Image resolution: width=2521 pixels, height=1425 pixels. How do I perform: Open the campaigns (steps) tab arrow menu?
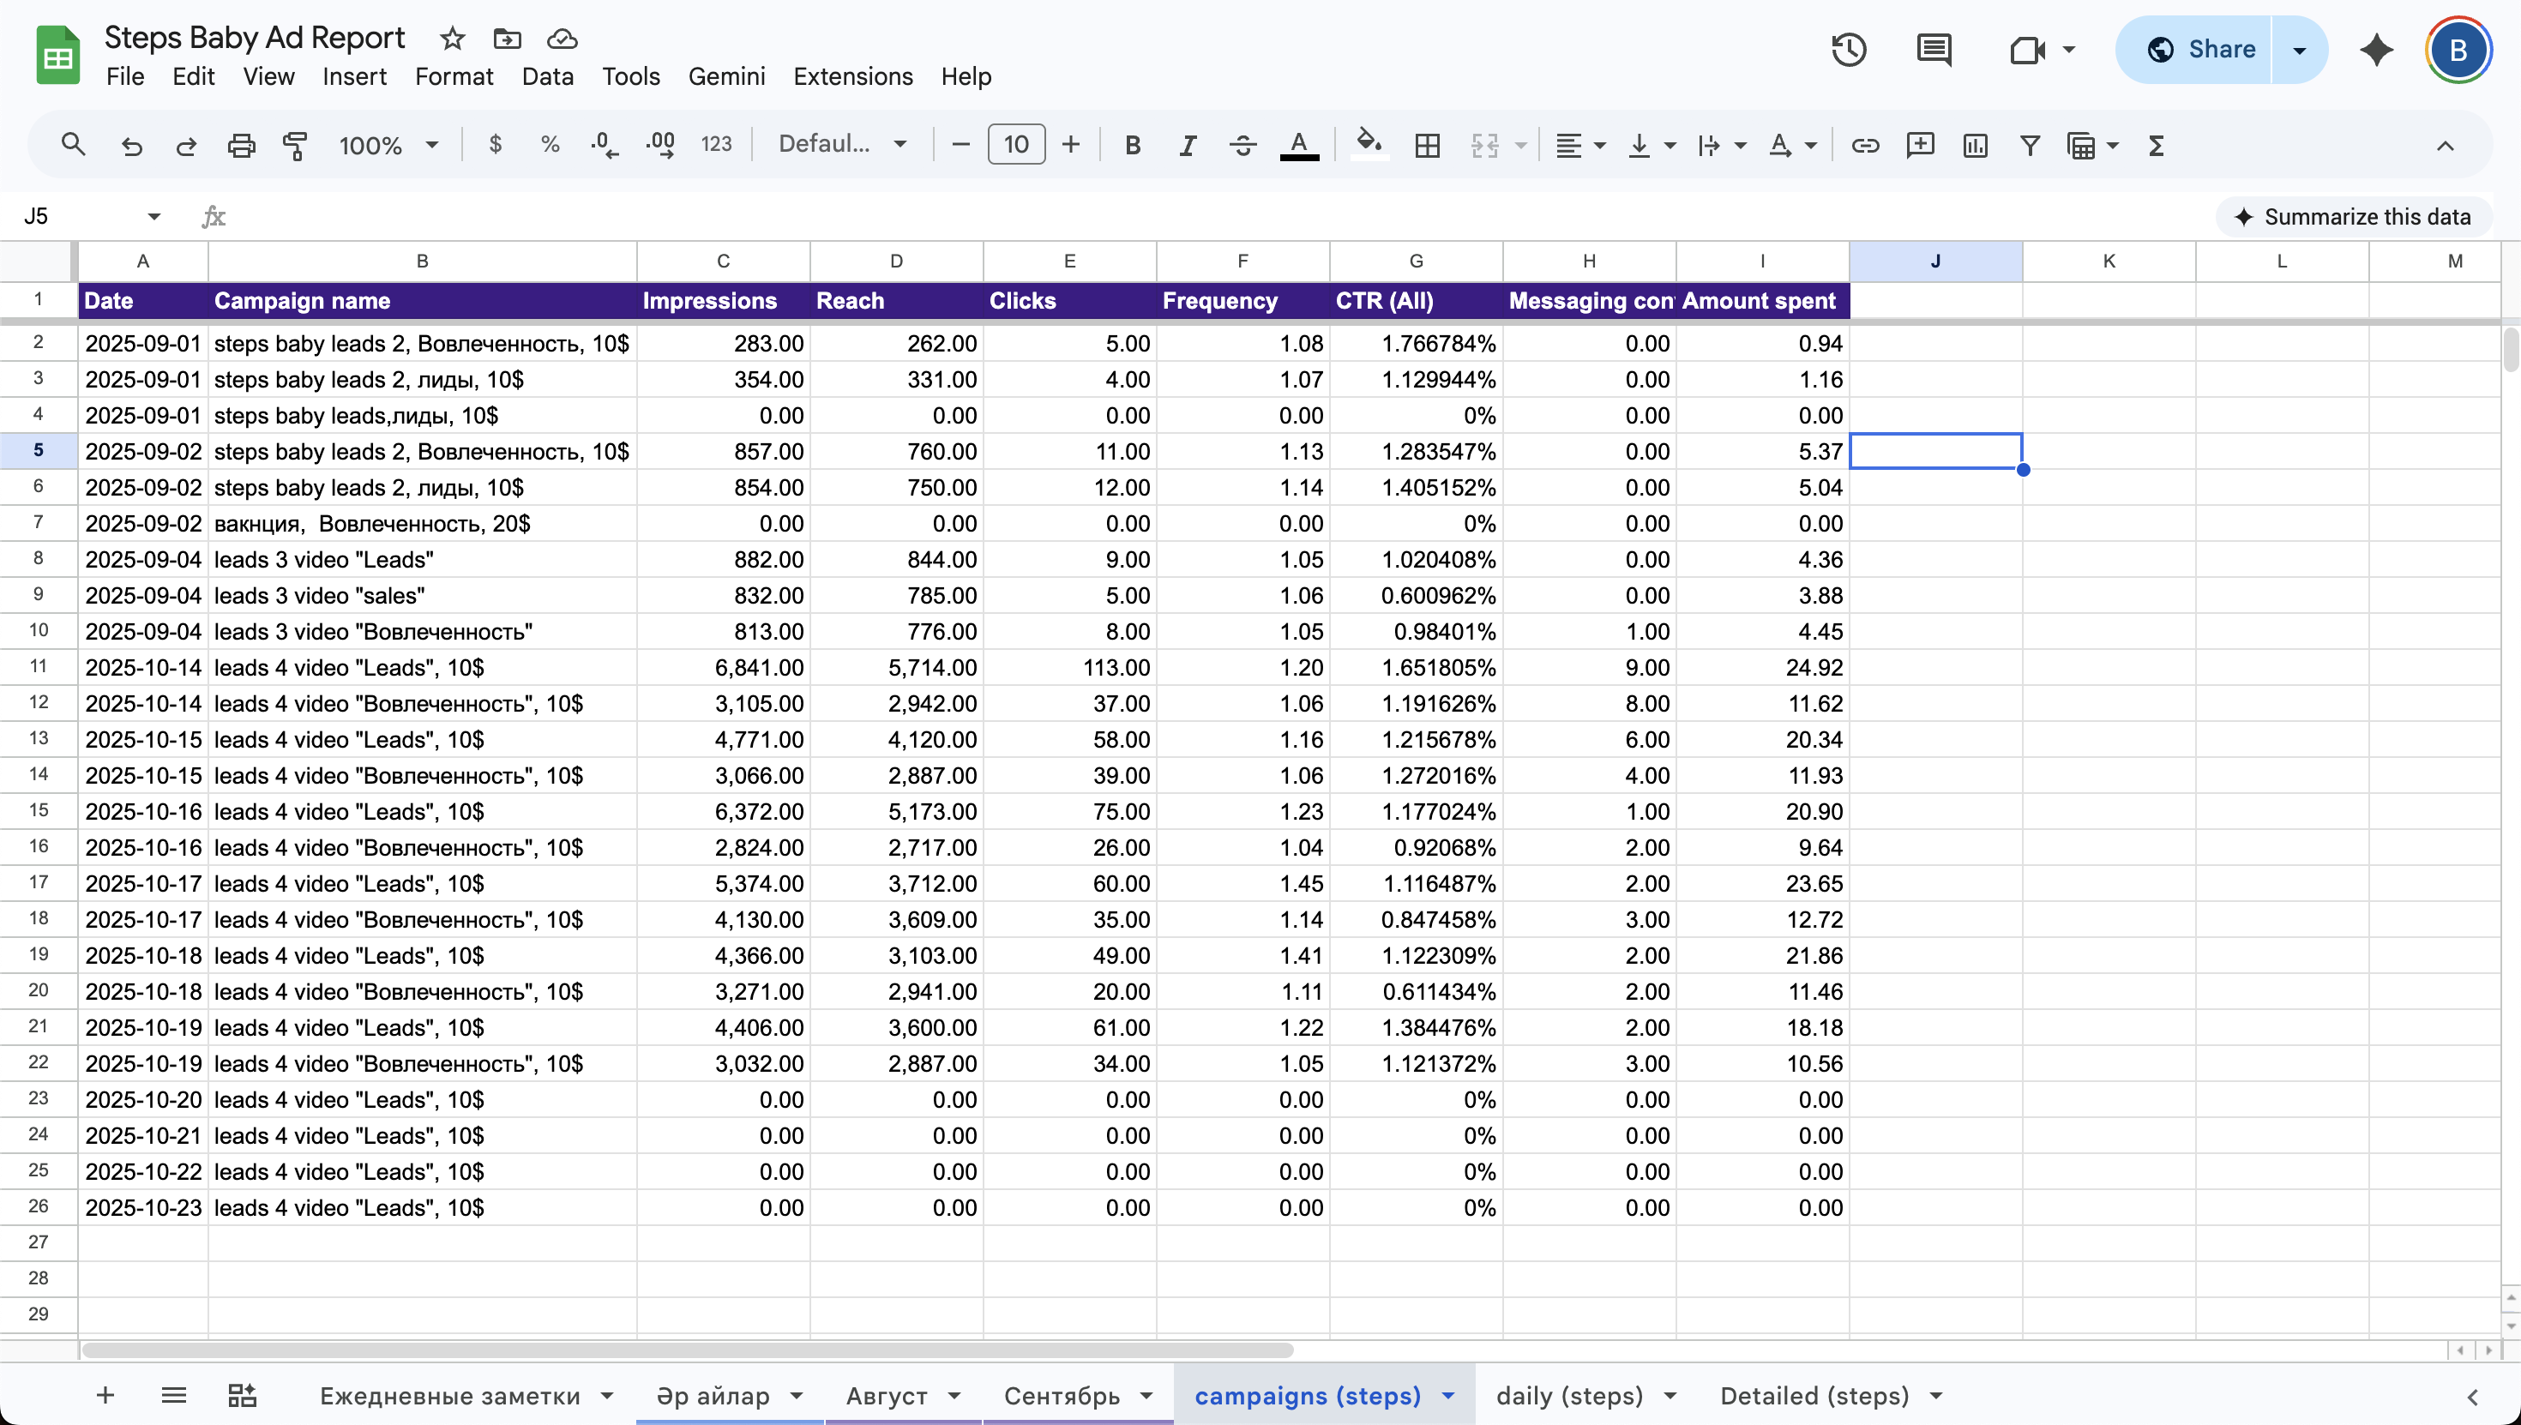coord(1448,1396)
